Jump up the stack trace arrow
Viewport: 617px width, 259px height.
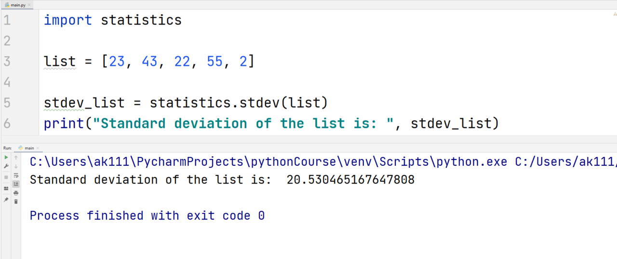[x=16, y=157]
